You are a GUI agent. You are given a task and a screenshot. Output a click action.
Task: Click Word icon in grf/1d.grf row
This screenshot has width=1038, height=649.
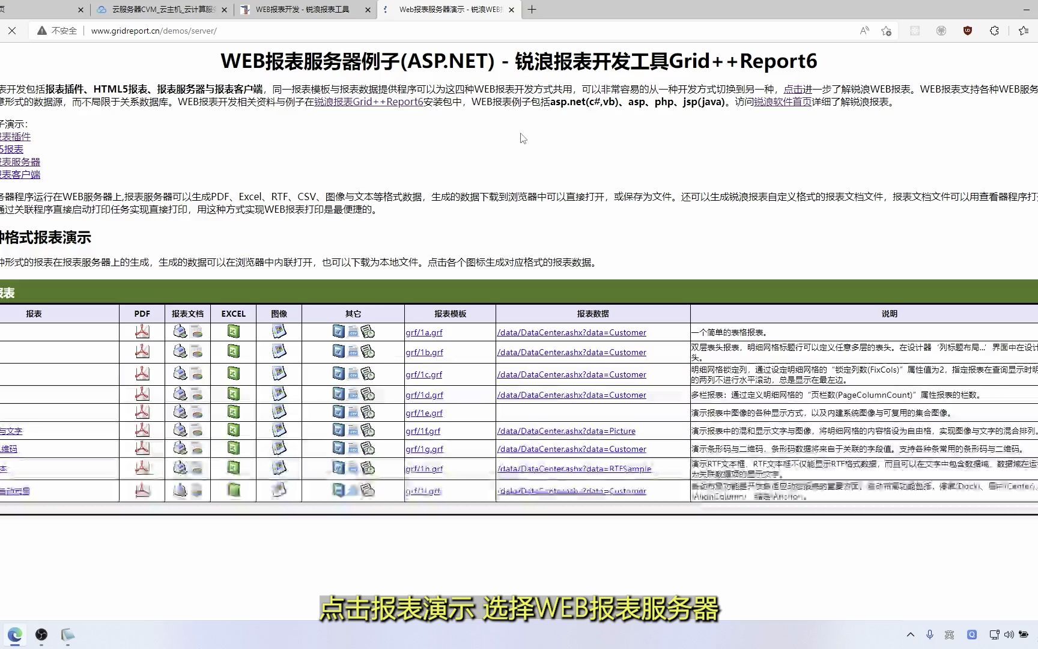click(339, 394)
